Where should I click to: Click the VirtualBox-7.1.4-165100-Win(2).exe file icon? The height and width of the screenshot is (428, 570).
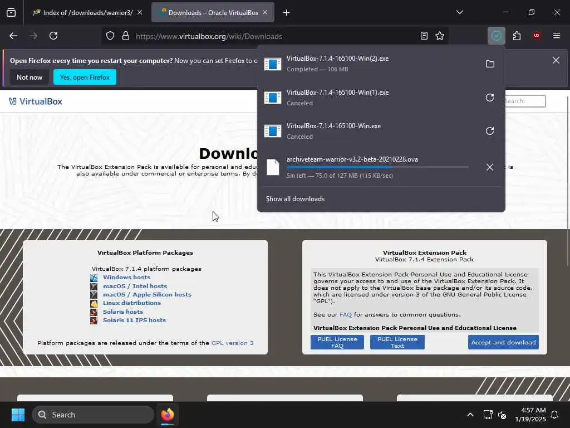(273, 64)
